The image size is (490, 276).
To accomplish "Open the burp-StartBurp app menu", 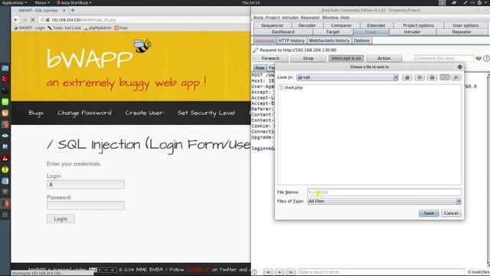I will pos(74,2).
